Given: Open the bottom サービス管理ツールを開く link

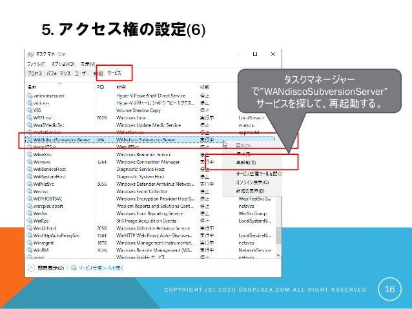Looking at the screenshot, I should 101,268.
